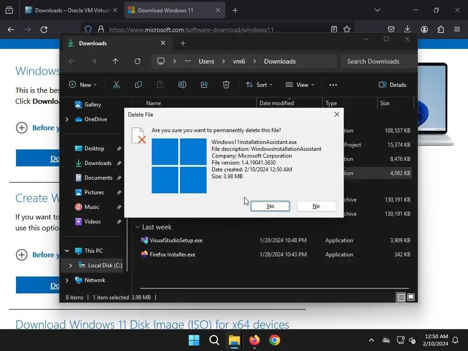Switch to Download Windows 11 browser tab
The width and height of the screenshot is (468, 351).
click(175, 10)
